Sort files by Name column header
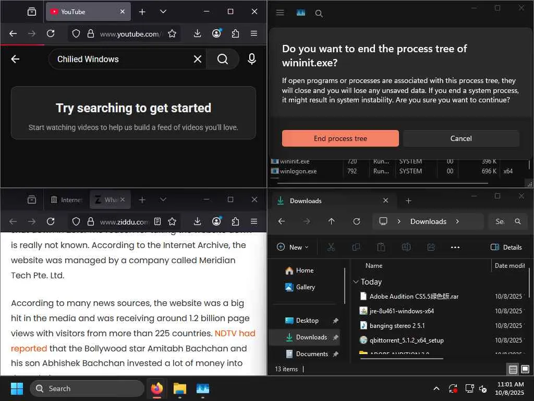The height and width of the screenshot is (401, 534). click(x=374, y=266)
